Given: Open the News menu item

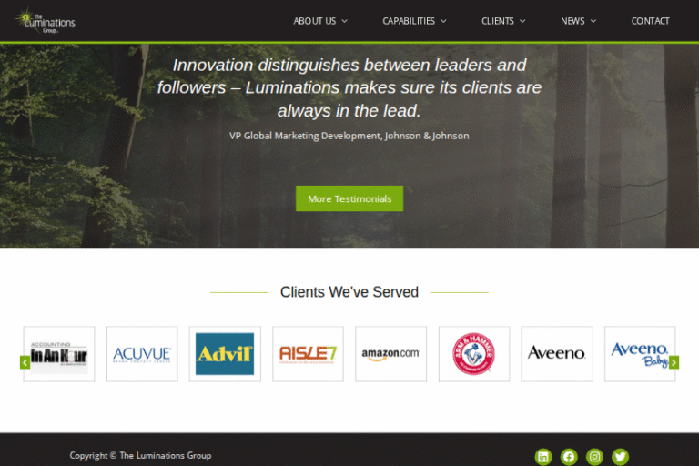Looking at the screenshot, I should click(578, 21).
